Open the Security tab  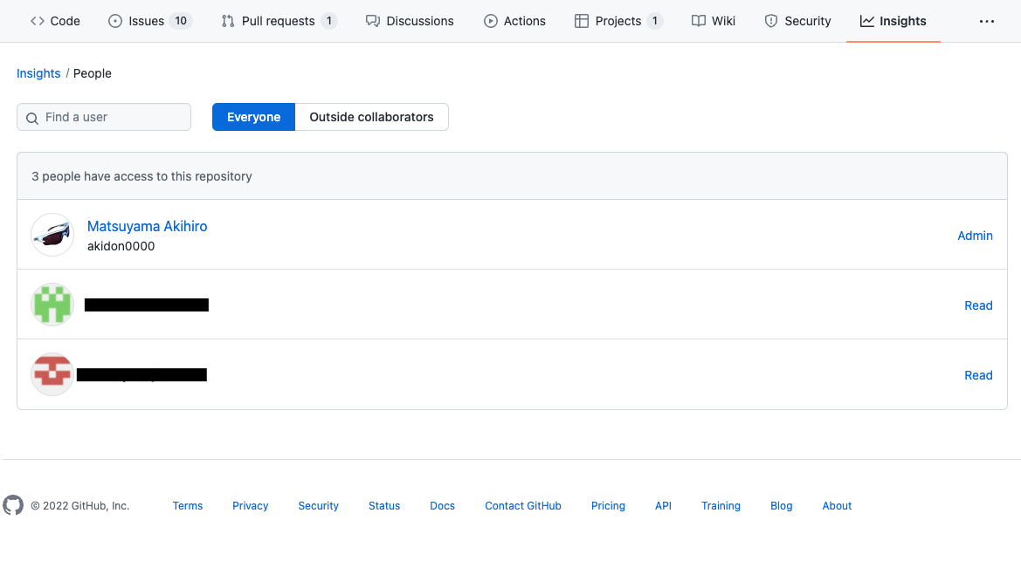[x=797, y=21]
